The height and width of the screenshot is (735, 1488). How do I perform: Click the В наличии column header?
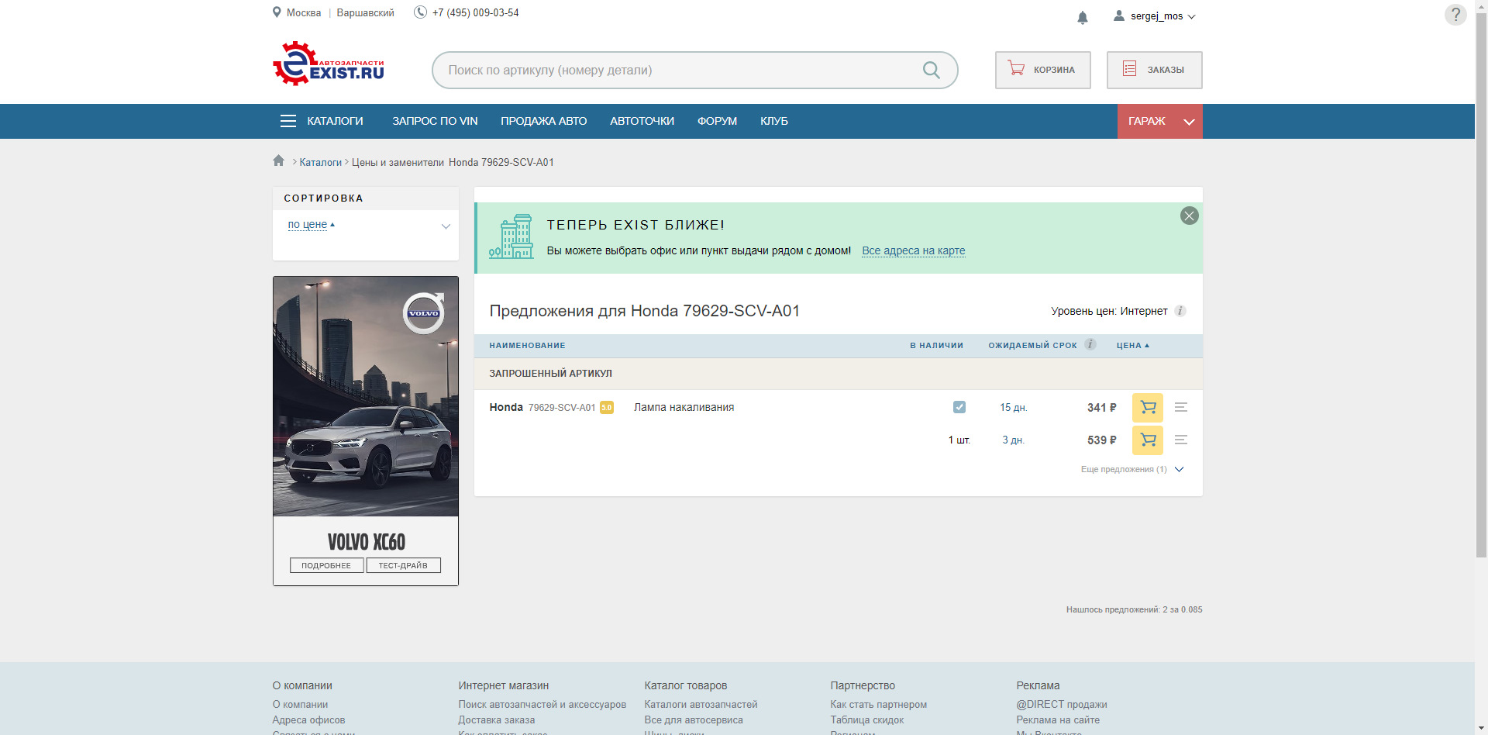[x=936, y=345]
